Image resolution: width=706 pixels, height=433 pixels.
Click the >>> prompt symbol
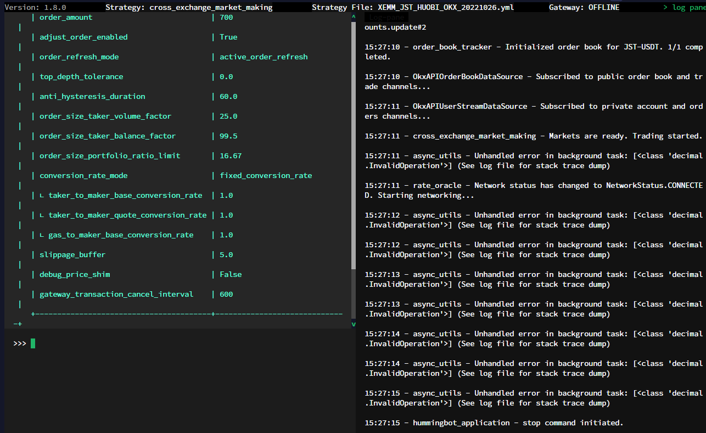(x=20, y=343)
